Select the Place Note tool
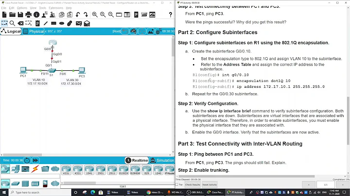 point(37,23)
